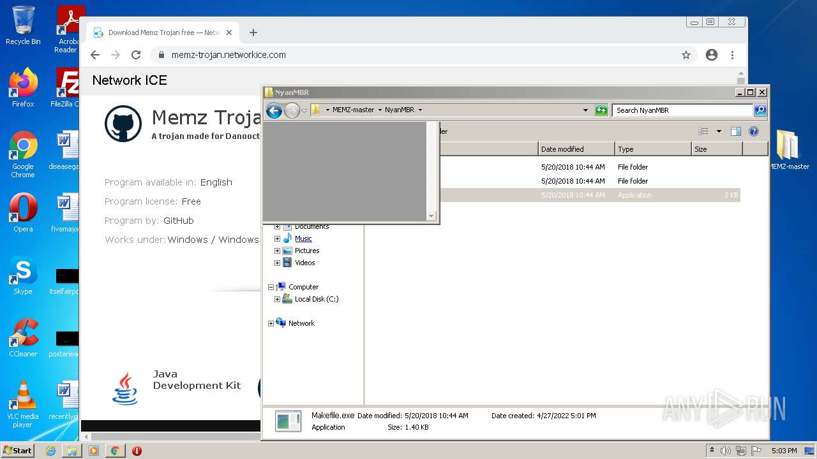Click the clock showing 5:03 PM

(784, 451)
